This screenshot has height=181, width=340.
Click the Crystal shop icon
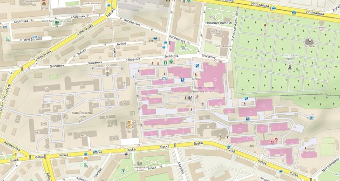(x=44, y=4)
